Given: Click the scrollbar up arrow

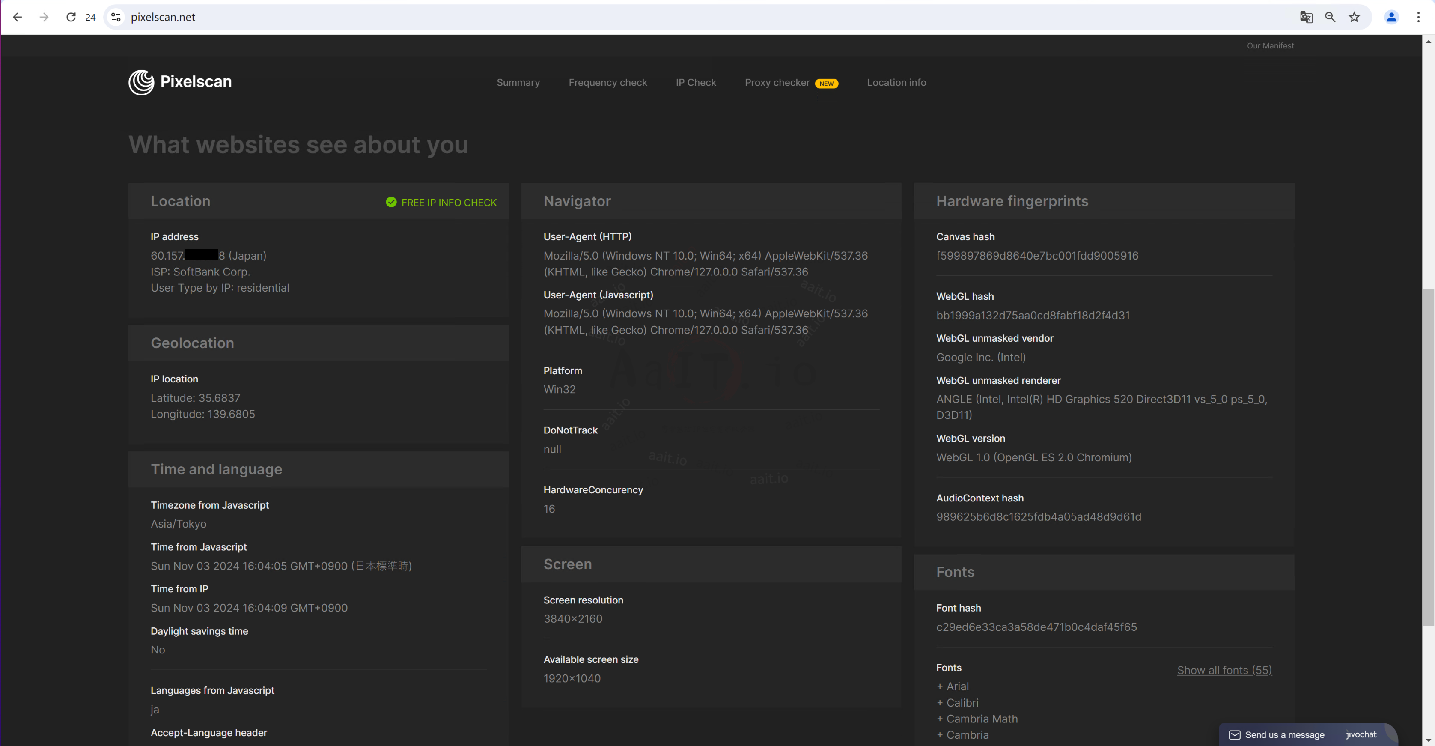Looking at the screenshot, I should [x=1428, y=41].
